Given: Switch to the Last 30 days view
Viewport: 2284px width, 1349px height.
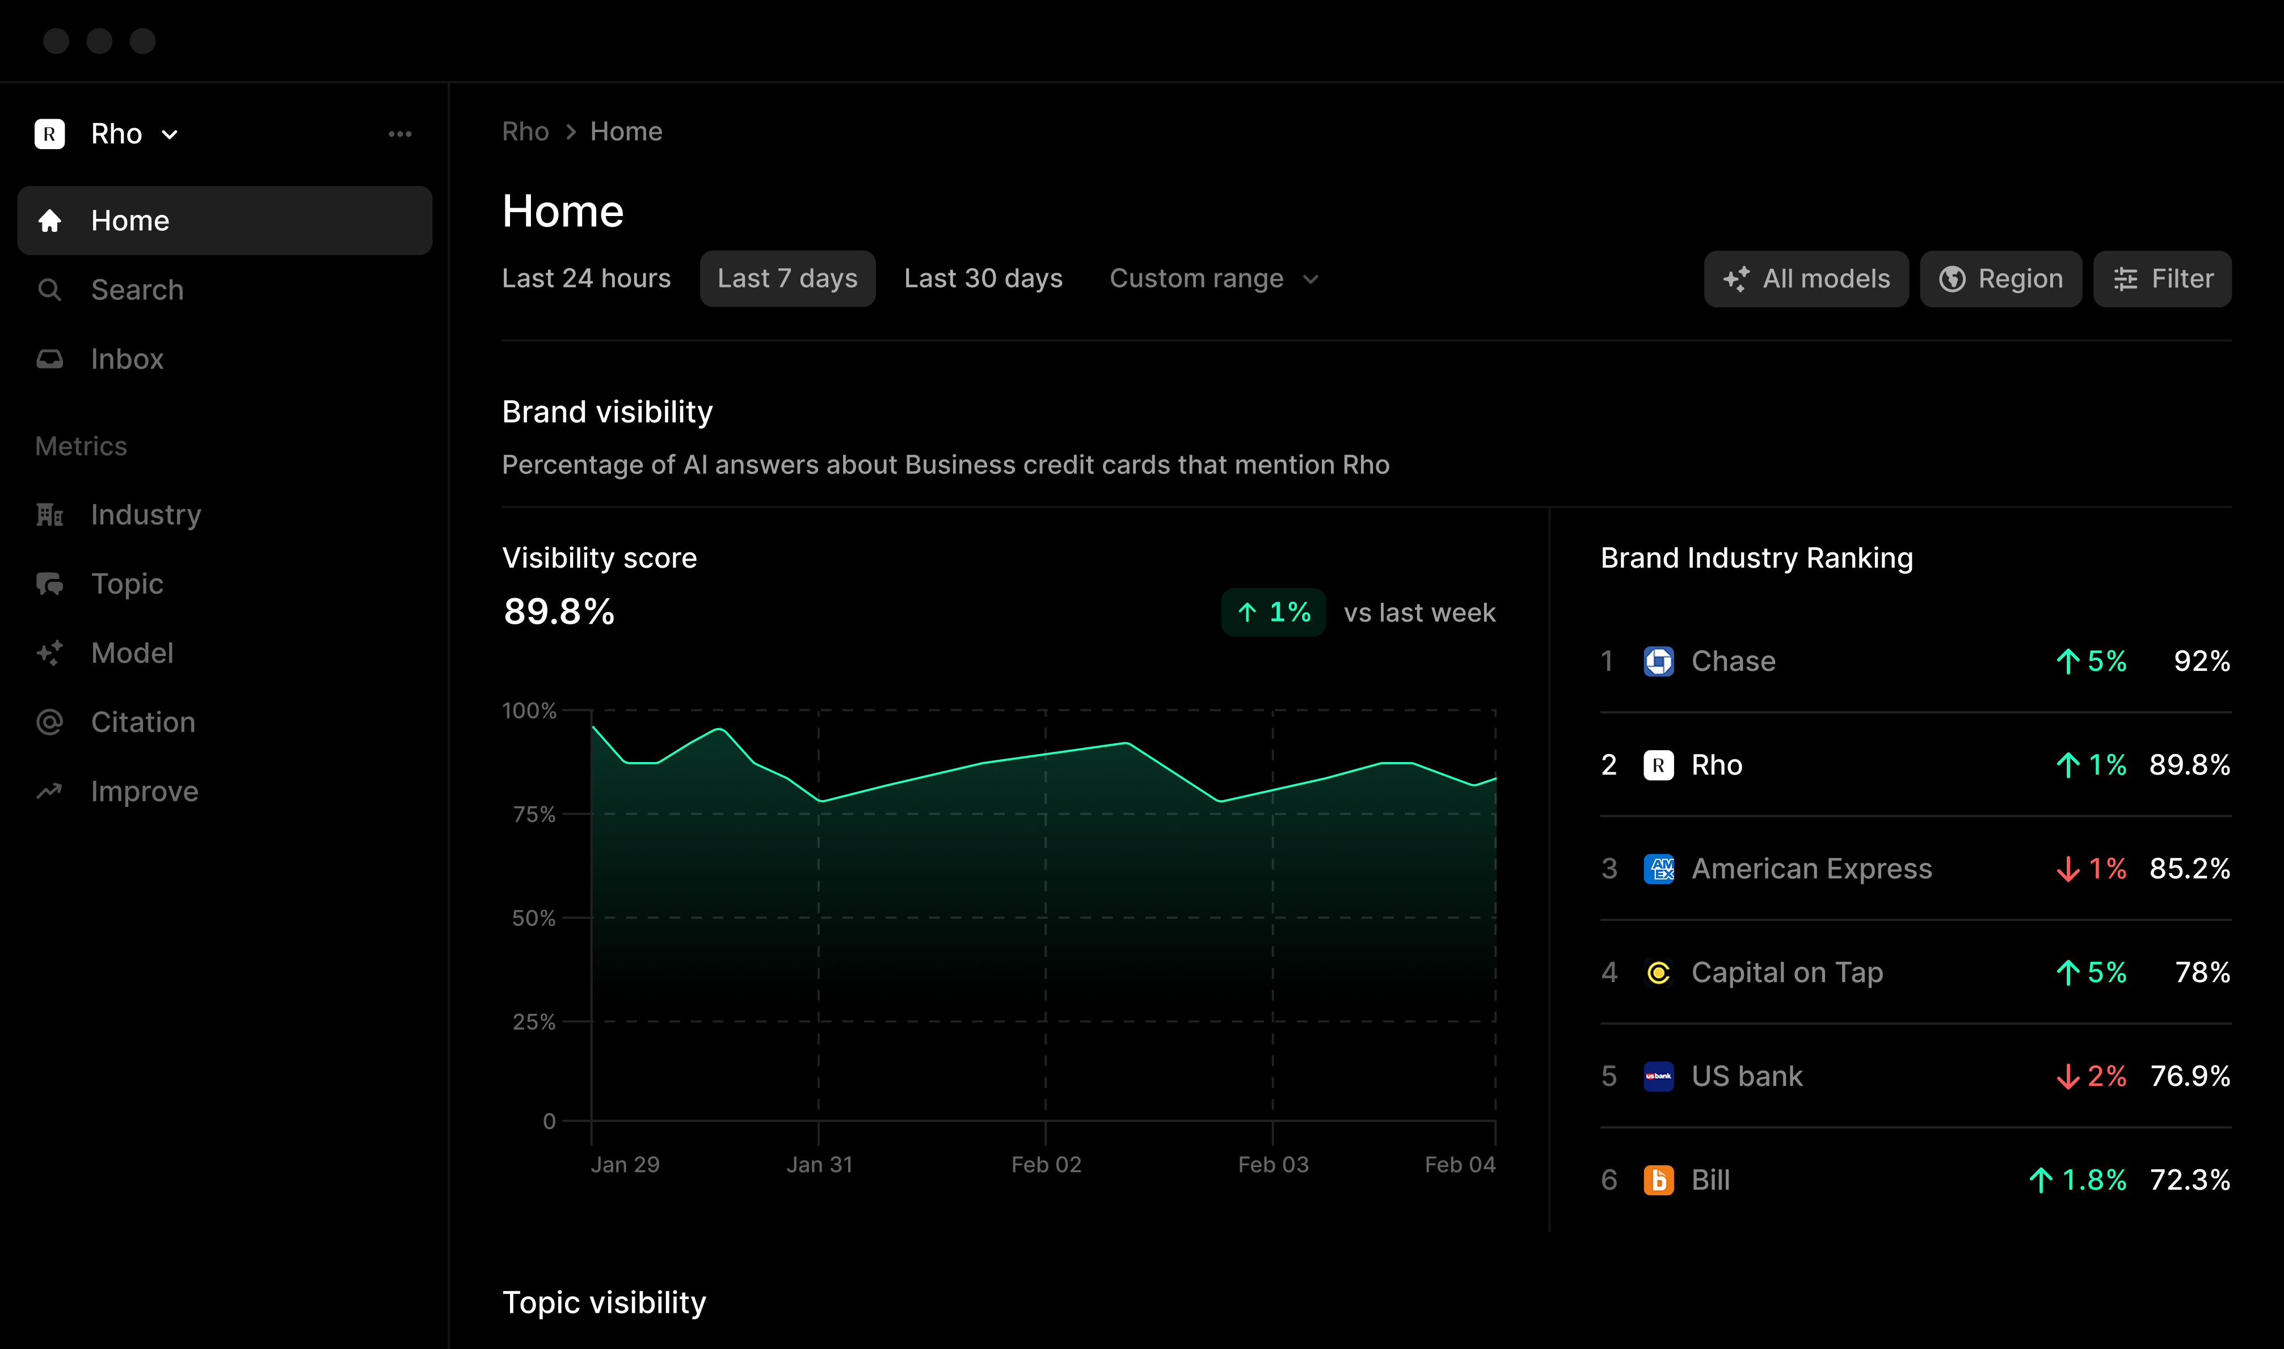Looking at the screenshot, I should point(983,278).
